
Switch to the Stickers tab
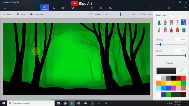coord(73,8)
